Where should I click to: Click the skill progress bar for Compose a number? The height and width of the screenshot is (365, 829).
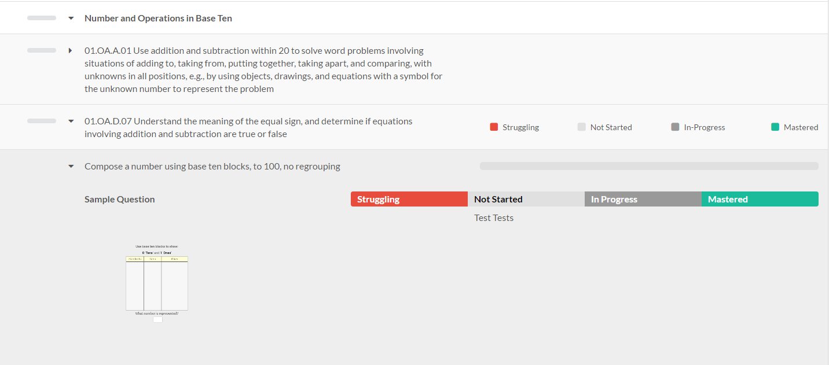click(x=649, y=166)
